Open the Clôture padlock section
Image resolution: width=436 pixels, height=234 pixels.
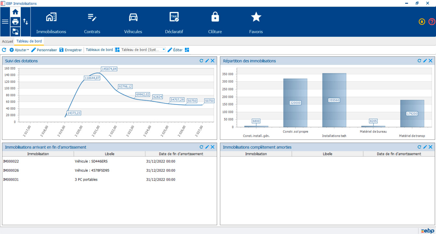(x=215, y=23)
